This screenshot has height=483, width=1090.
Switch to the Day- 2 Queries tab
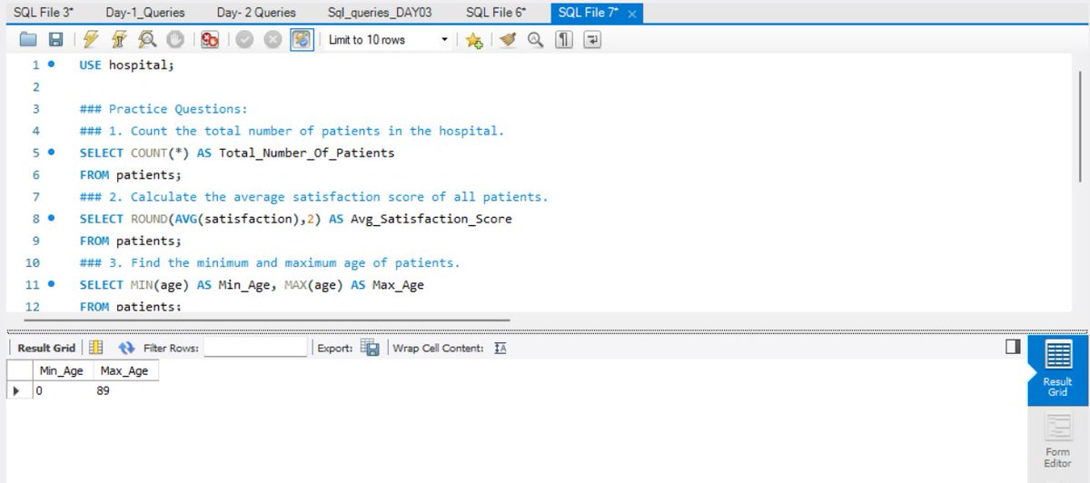pos(256,13)
